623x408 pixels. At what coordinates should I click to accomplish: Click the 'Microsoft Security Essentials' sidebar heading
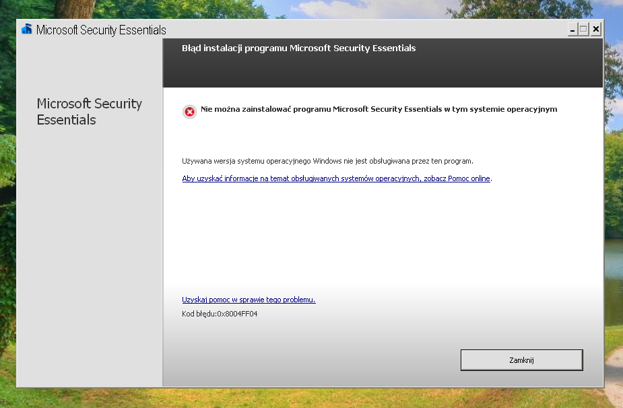point(90,111)
